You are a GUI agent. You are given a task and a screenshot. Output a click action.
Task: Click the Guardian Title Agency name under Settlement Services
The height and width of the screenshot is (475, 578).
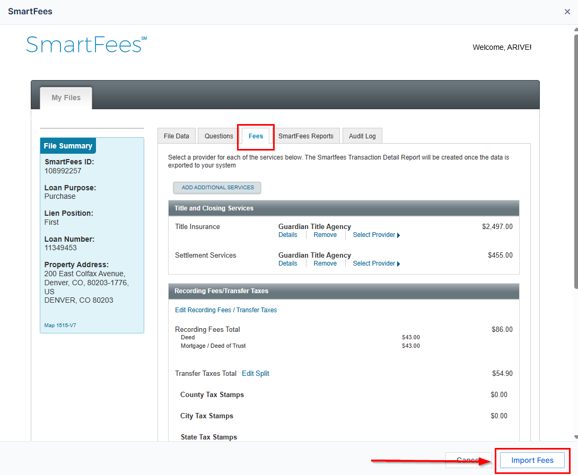coord(314,255)
